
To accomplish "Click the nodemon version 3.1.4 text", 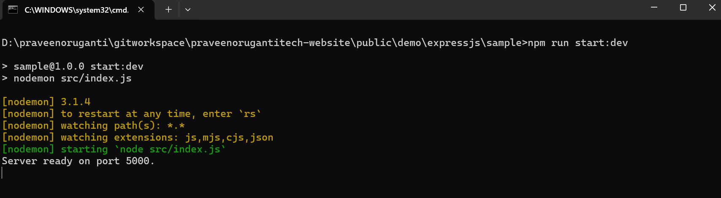I will pyautogui.click(x=76, y=102).
